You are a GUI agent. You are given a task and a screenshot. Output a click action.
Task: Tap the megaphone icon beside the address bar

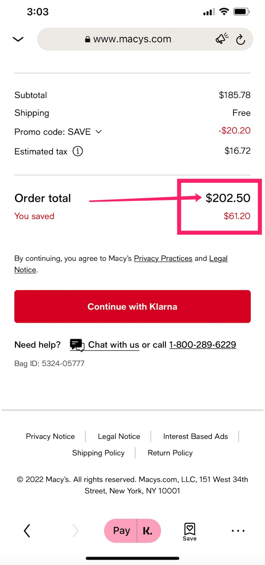(x=221, y=38)
